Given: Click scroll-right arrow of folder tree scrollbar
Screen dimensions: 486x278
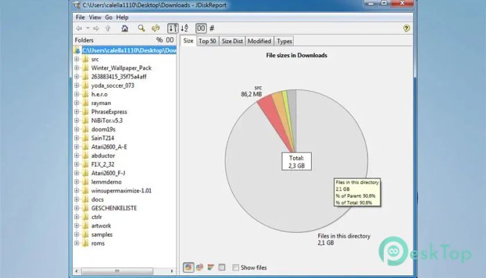Looking at the screenshot, I should click(172, 271).
